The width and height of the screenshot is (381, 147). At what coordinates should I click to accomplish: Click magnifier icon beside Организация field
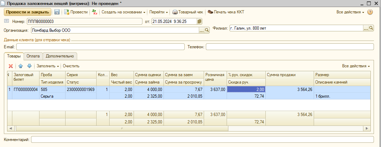207,30
